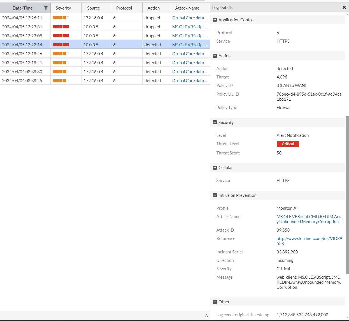
Task: Collapse the Security section
Action: pyautogui.click(x=215, y=123)
